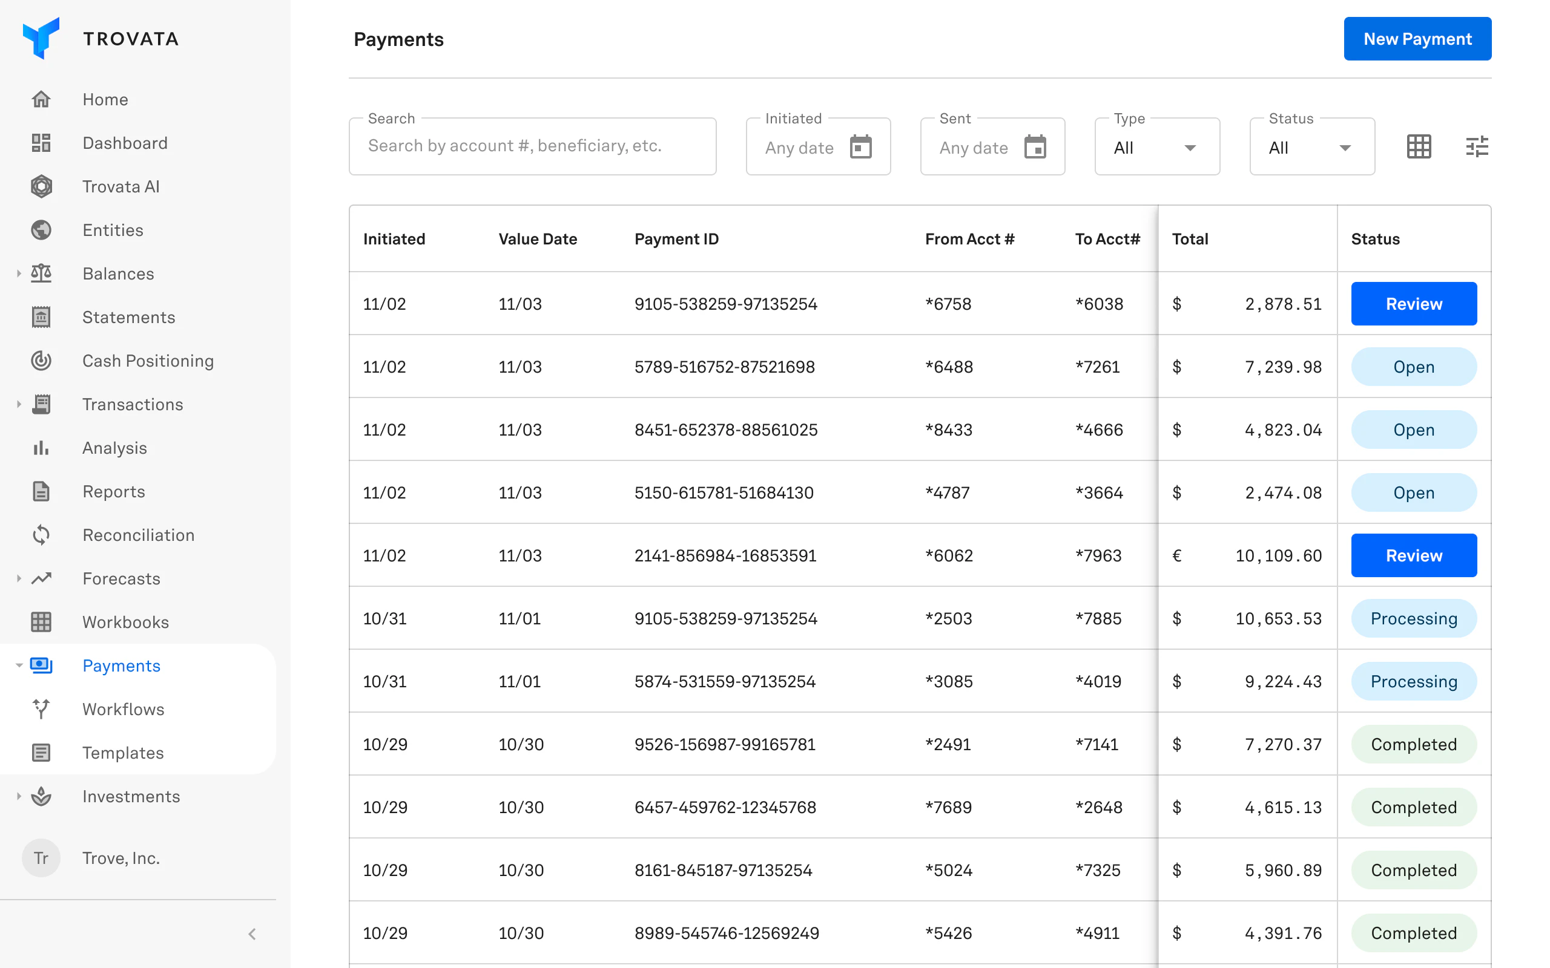Click the Trovata AI hexagon icon
The height and width of the screenshot is (968, 1550).
tap(41, 186)
